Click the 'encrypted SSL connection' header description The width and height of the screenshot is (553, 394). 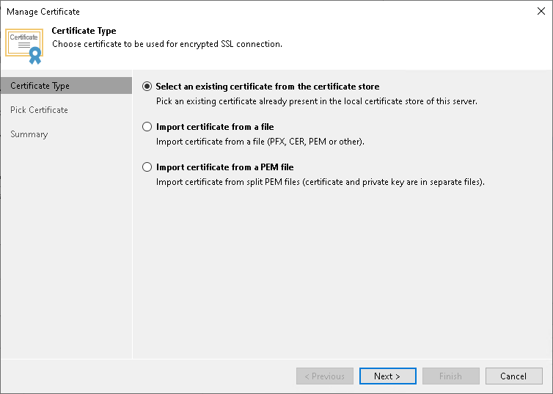pos(166,44)
